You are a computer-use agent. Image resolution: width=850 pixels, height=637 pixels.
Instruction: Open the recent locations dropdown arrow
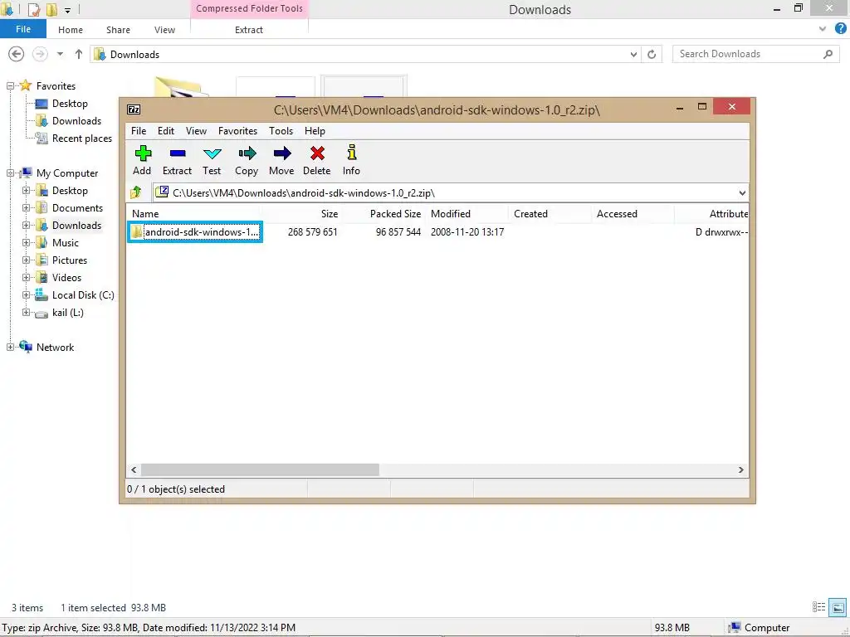pos(60,54)
